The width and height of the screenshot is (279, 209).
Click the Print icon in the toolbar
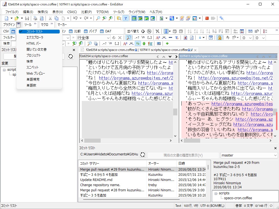tap(35, 18)
